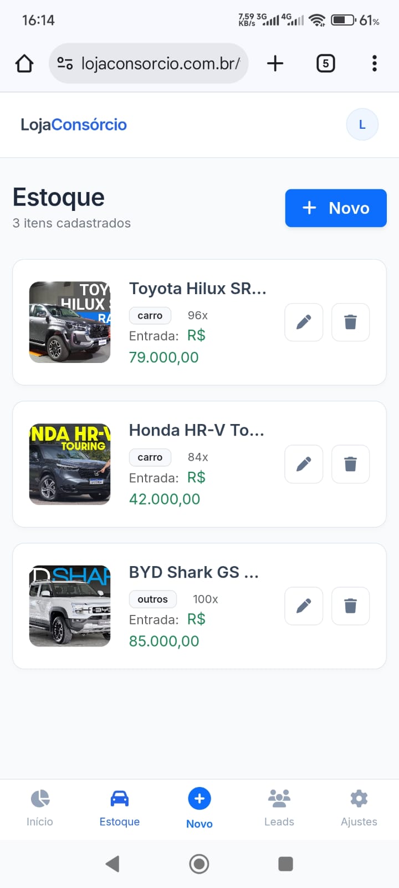Open the browser tab switcher showing 5
399x888 pixels.
click(x=325, y=63)
